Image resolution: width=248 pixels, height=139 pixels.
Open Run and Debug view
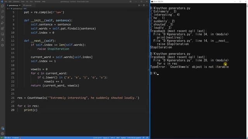click(x=2, y=23)
